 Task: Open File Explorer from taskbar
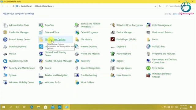pos(39,107)
